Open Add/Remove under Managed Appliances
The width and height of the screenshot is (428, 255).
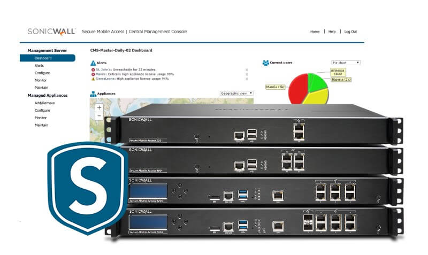click(44, 103)
